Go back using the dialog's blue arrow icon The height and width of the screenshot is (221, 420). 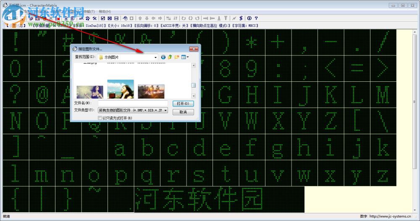tap(163, 57)
